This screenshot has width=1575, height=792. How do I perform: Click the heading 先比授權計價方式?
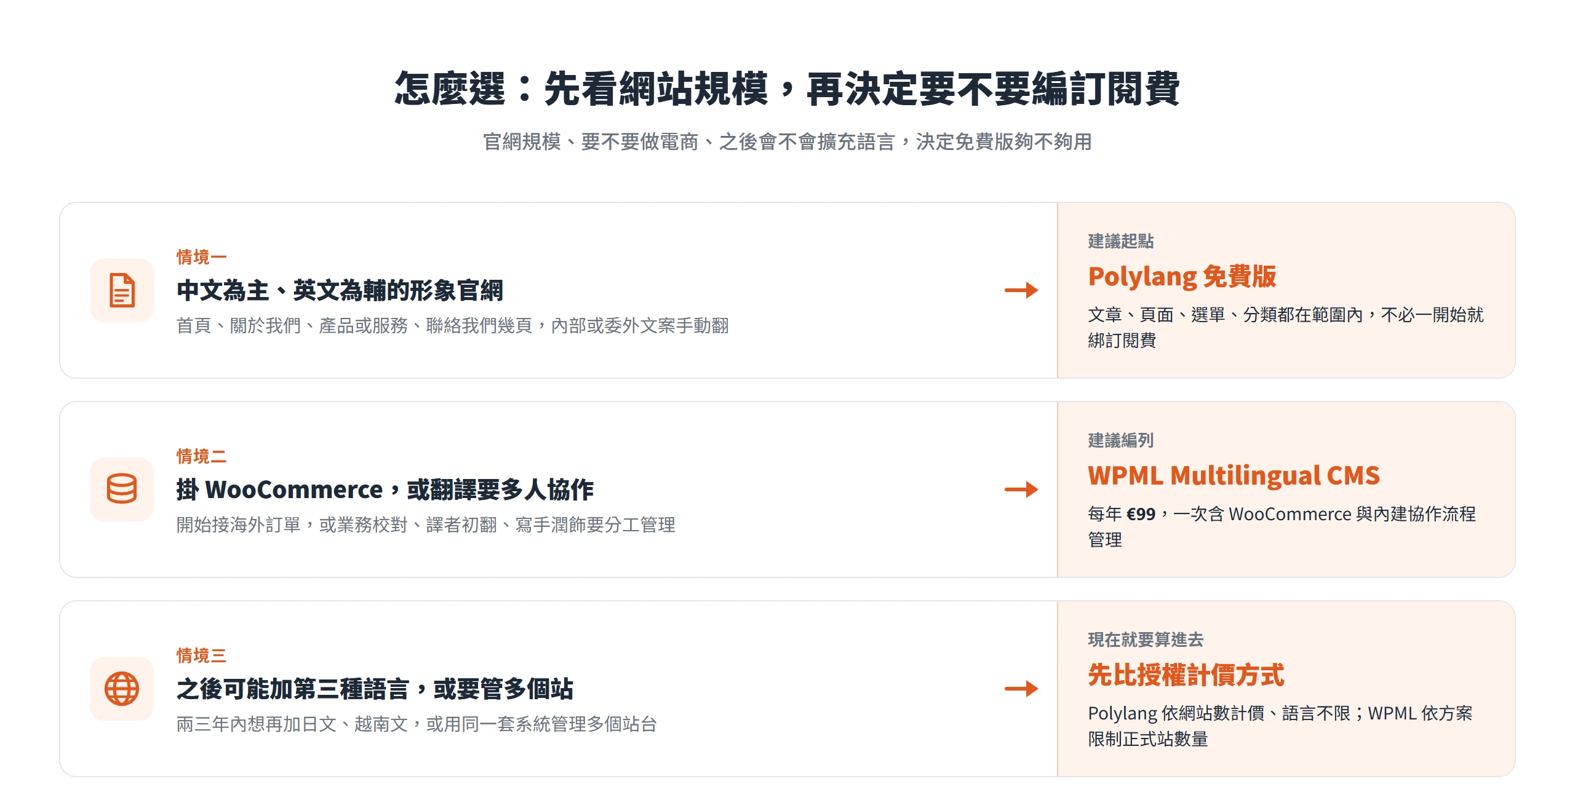point(1186,675)
